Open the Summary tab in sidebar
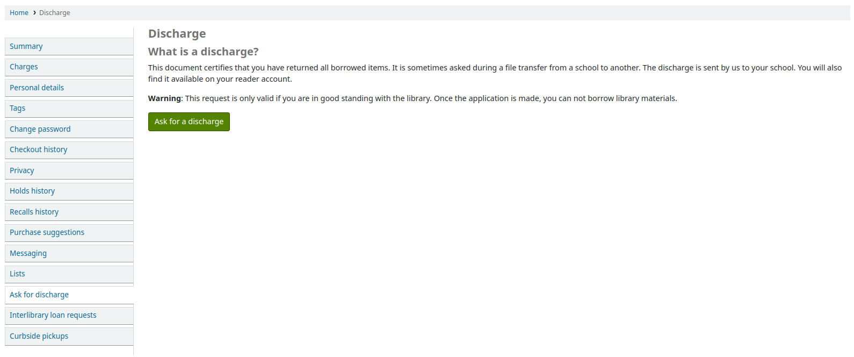Screen dimensions: 854x357 (26, 46)
